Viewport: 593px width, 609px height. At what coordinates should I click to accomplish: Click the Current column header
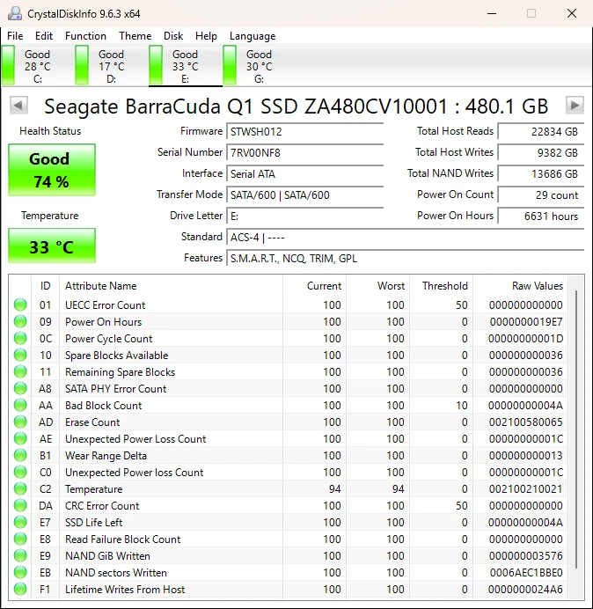314,286
